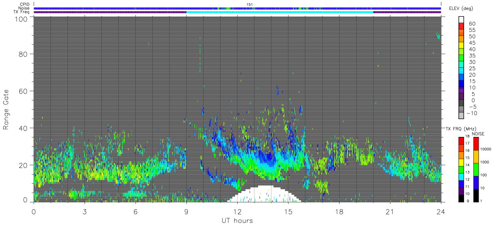
Task: Click the '60' tick on the Range Gate axis
Action: (23, 91)
